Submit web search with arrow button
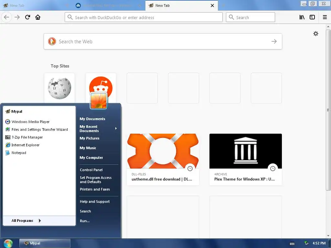The width and height of the screenshot is (331, 248). pyautogui.click(x=274, y=41)
